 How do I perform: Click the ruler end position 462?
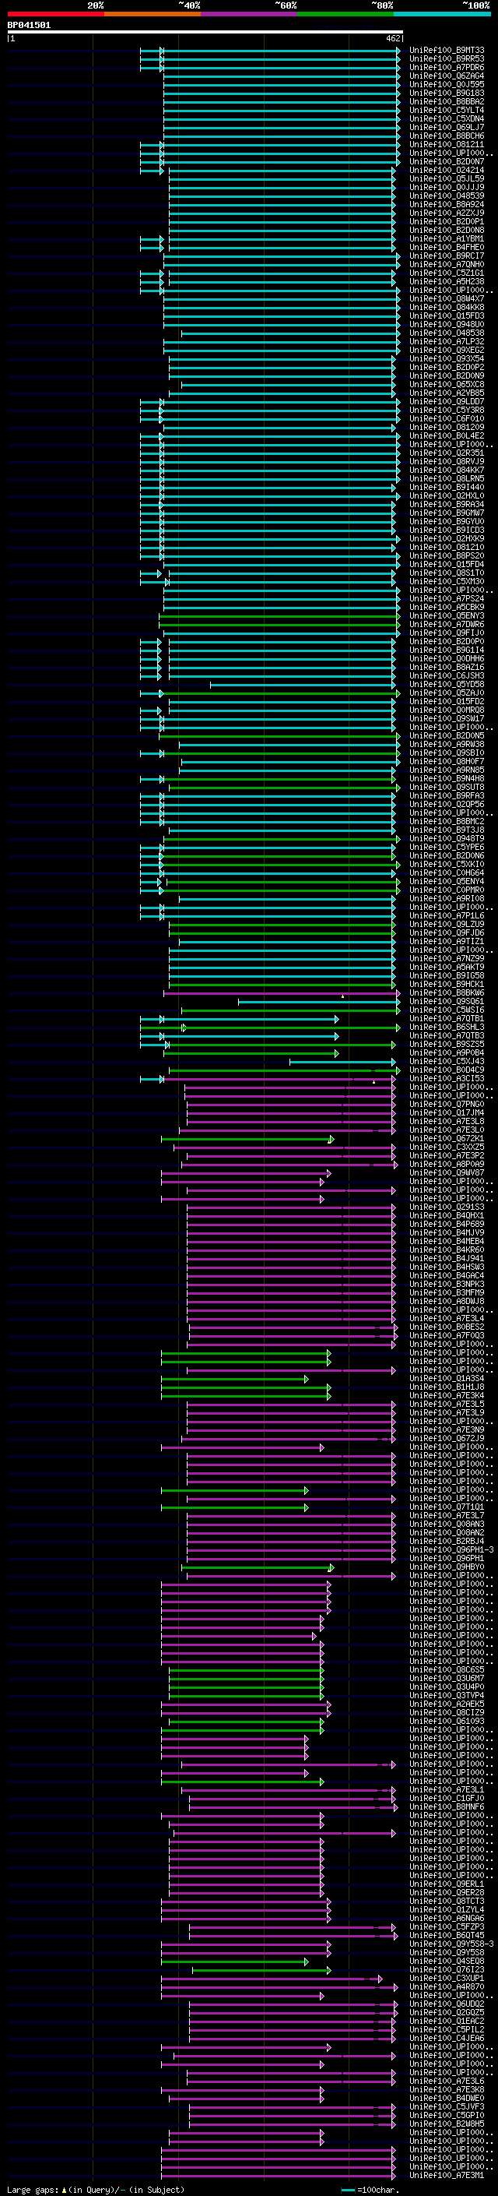[393, 38]
